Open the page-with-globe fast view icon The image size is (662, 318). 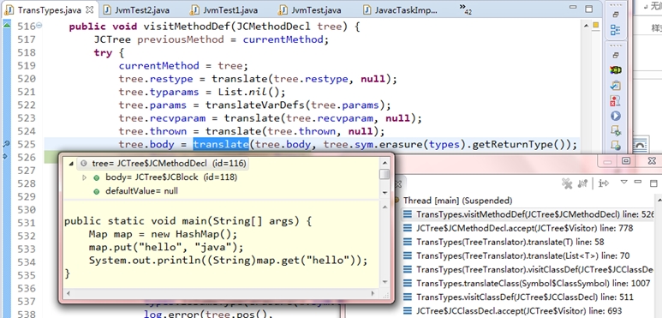point(616,146)
